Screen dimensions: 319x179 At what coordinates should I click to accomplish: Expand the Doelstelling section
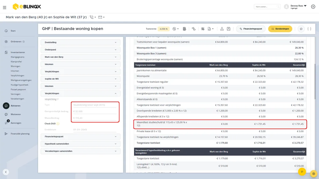click(x=81, y=42)
